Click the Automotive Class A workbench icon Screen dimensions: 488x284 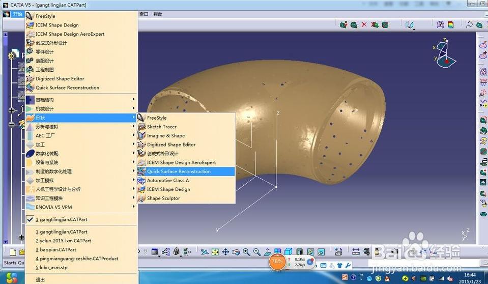pos(141,180)
